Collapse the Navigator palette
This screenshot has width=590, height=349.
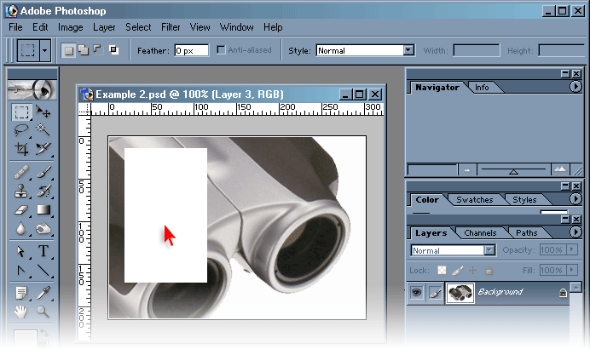(565, 74)
